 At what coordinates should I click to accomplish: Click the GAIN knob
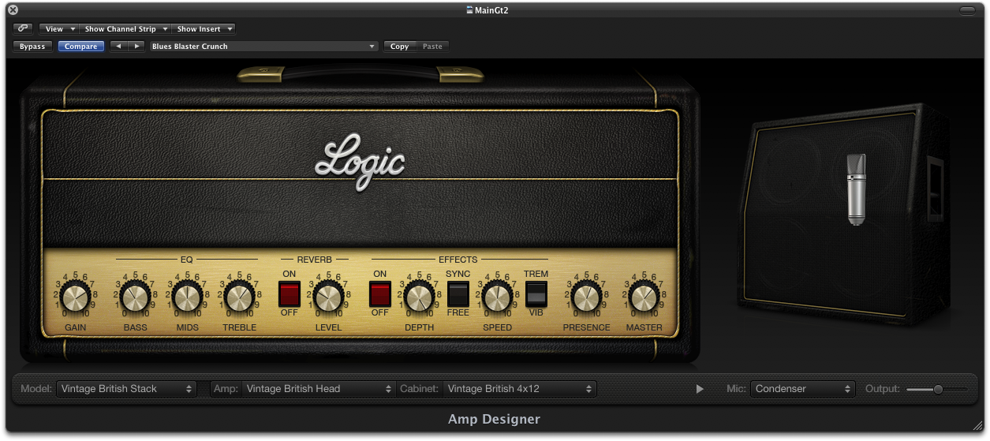pos(76,297)
